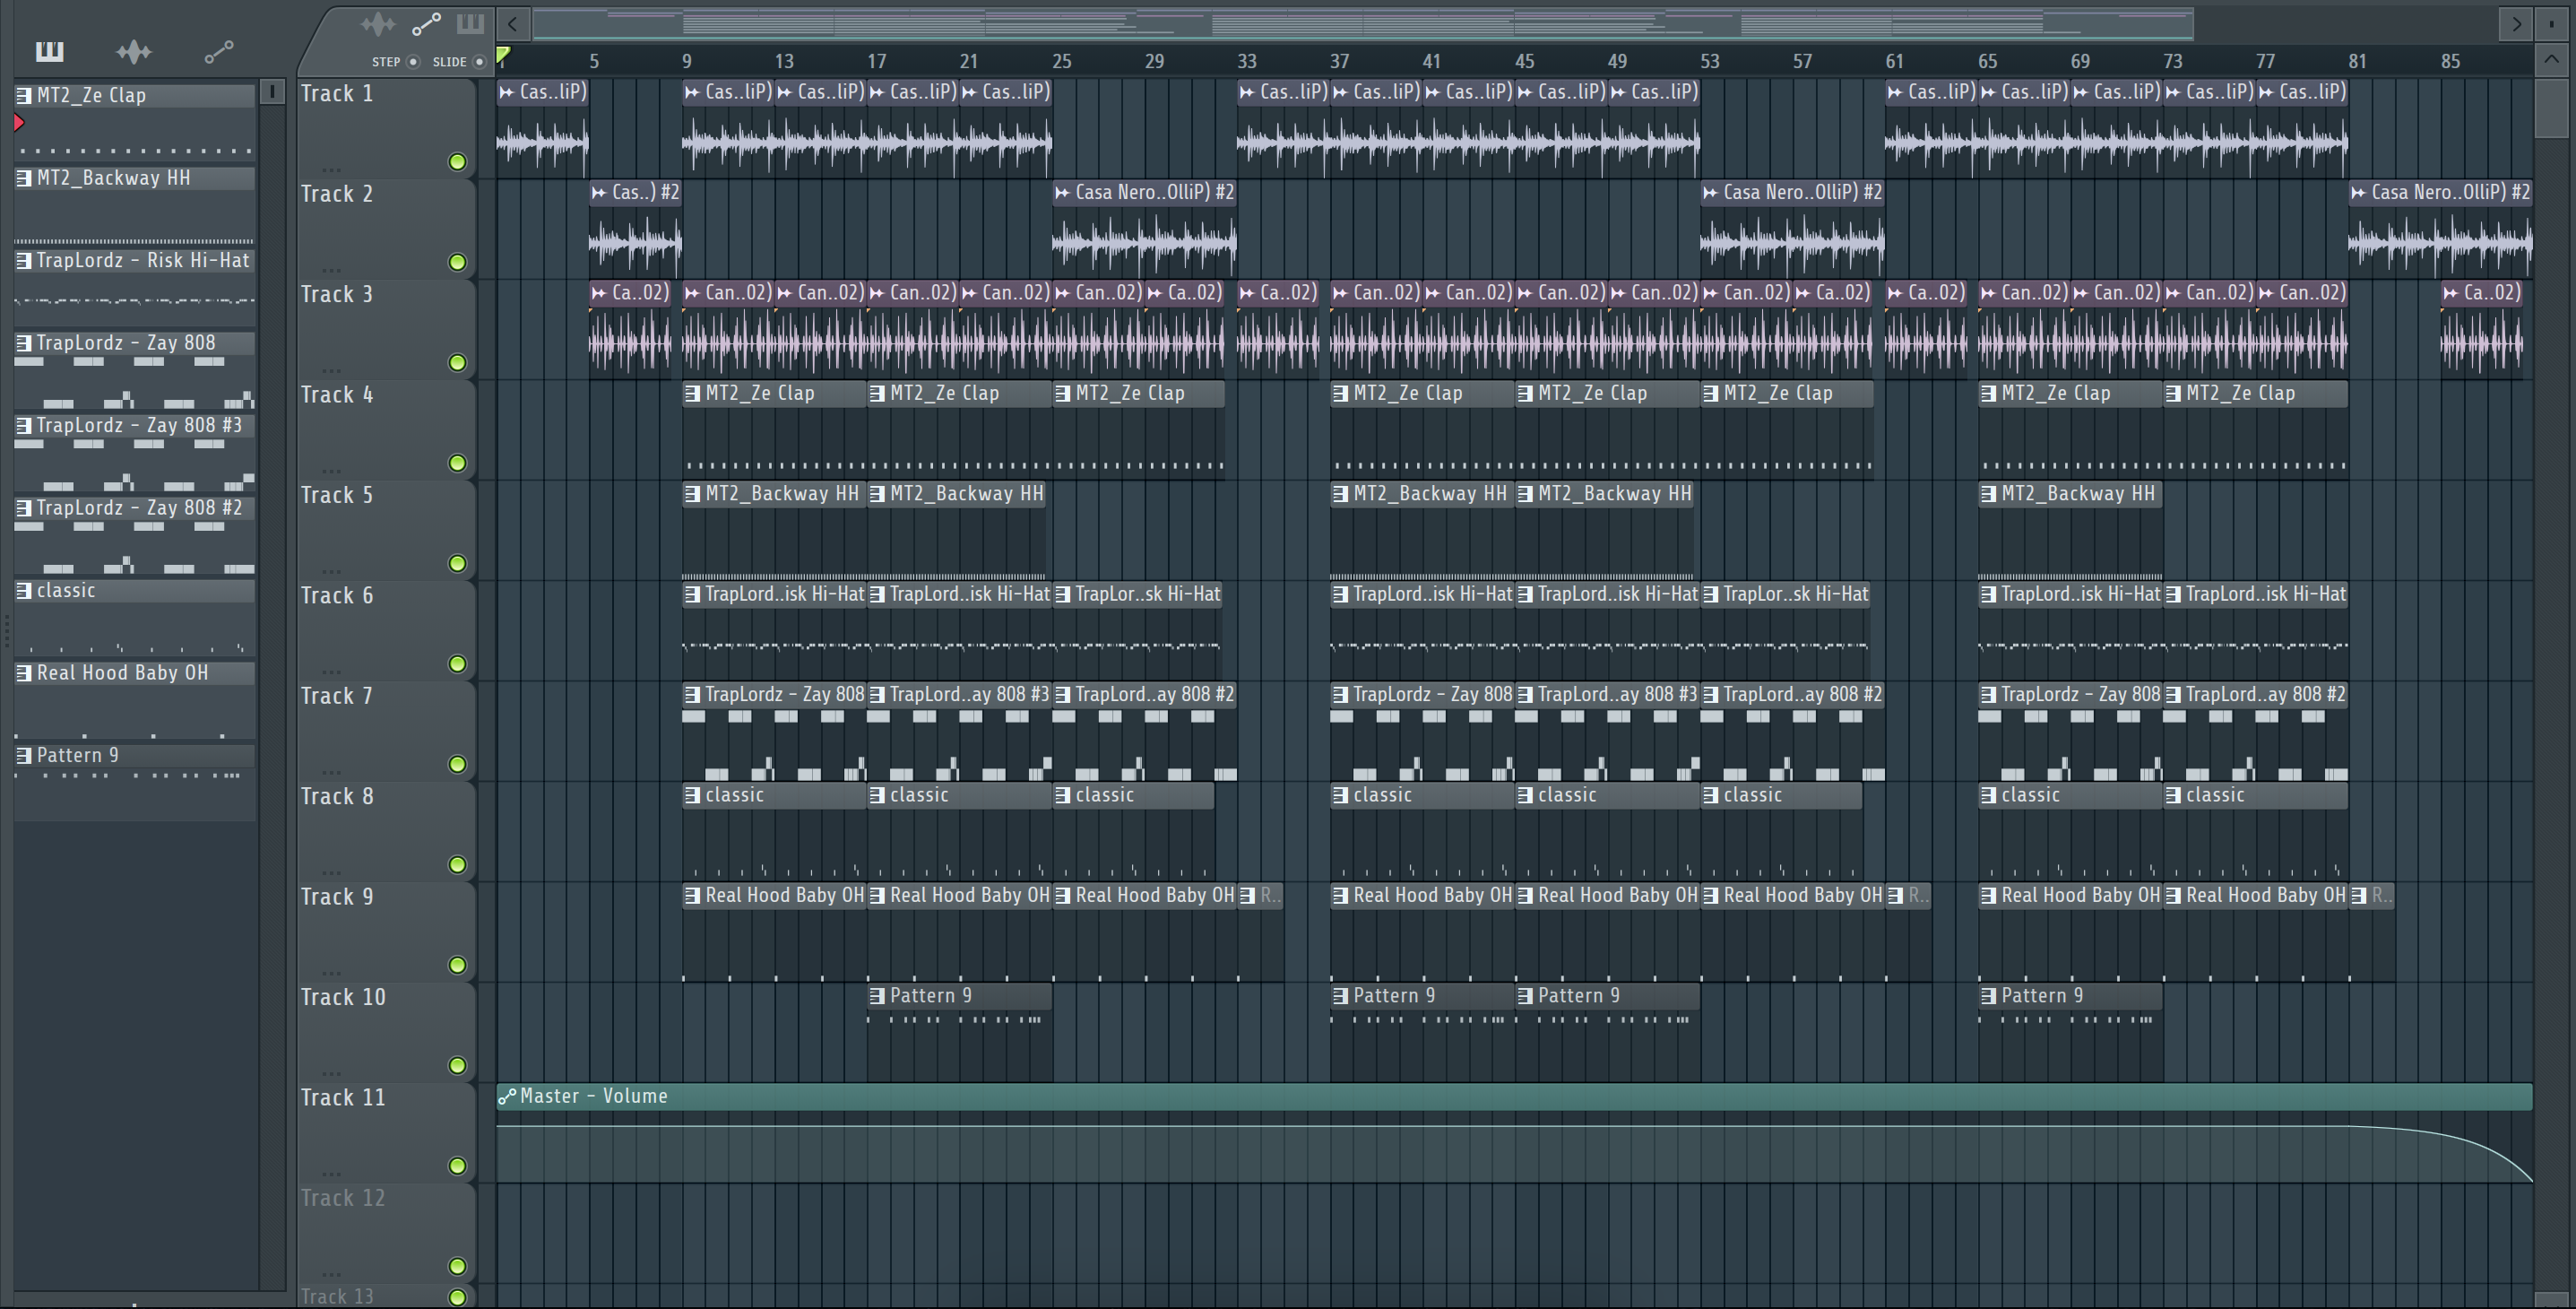
Task: Click the right arrow of the playlist horizontal scrollbar
Action: point(2516,24)
